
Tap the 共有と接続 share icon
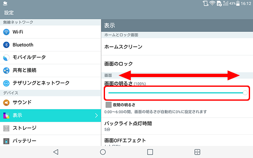click(6, 70)
